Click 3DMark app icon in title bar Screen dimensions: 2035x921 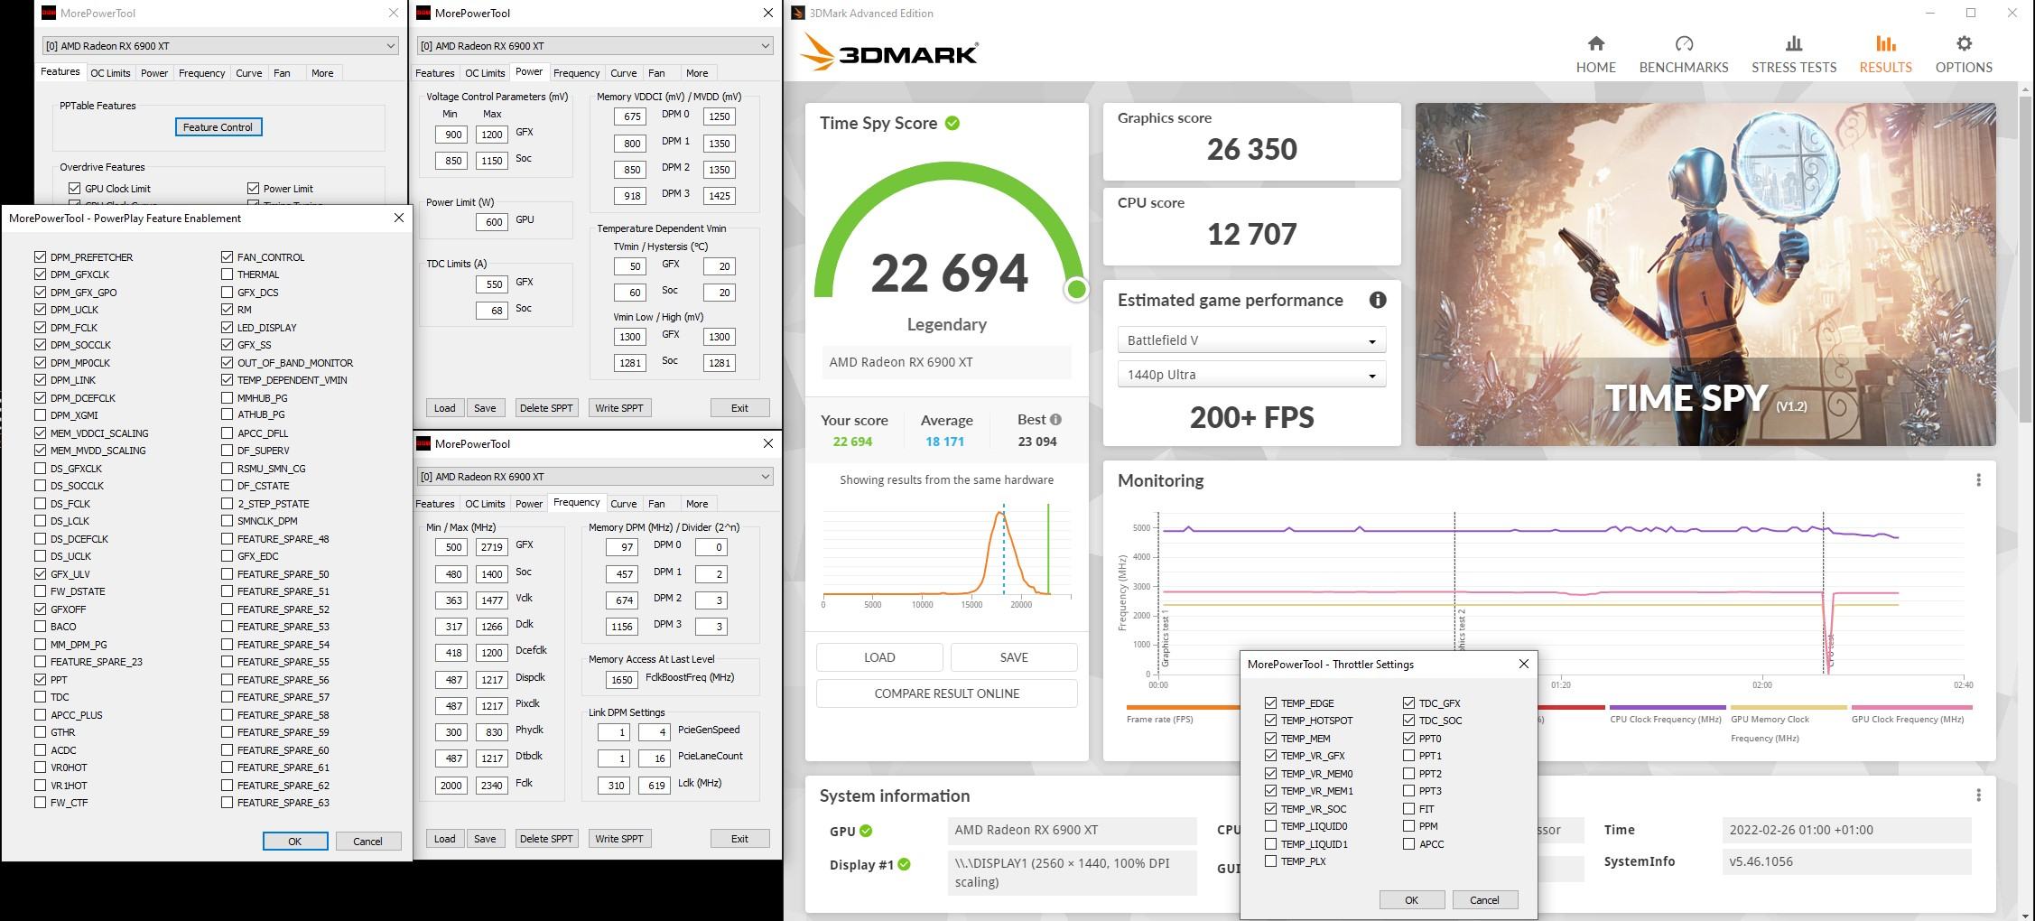[797, 13]
